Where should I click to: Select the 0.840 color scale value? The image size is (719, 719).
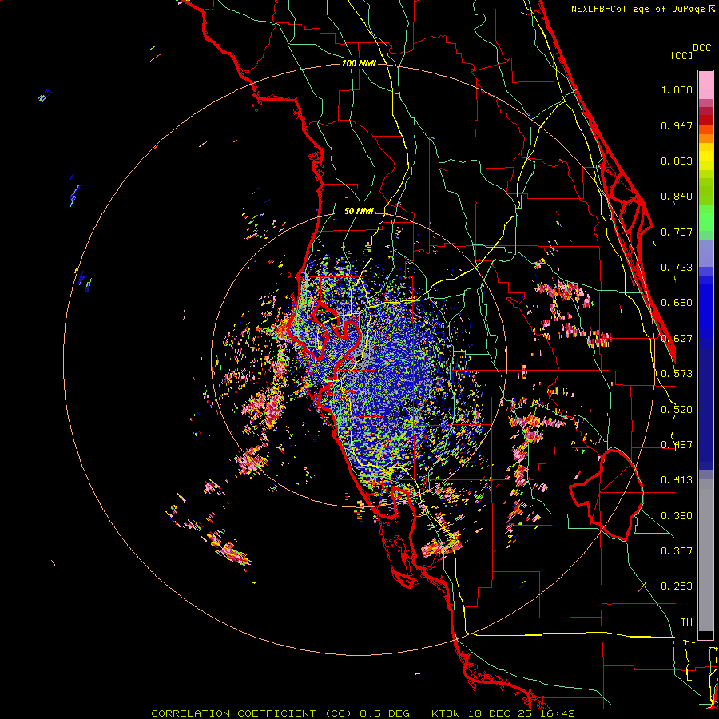677,197
